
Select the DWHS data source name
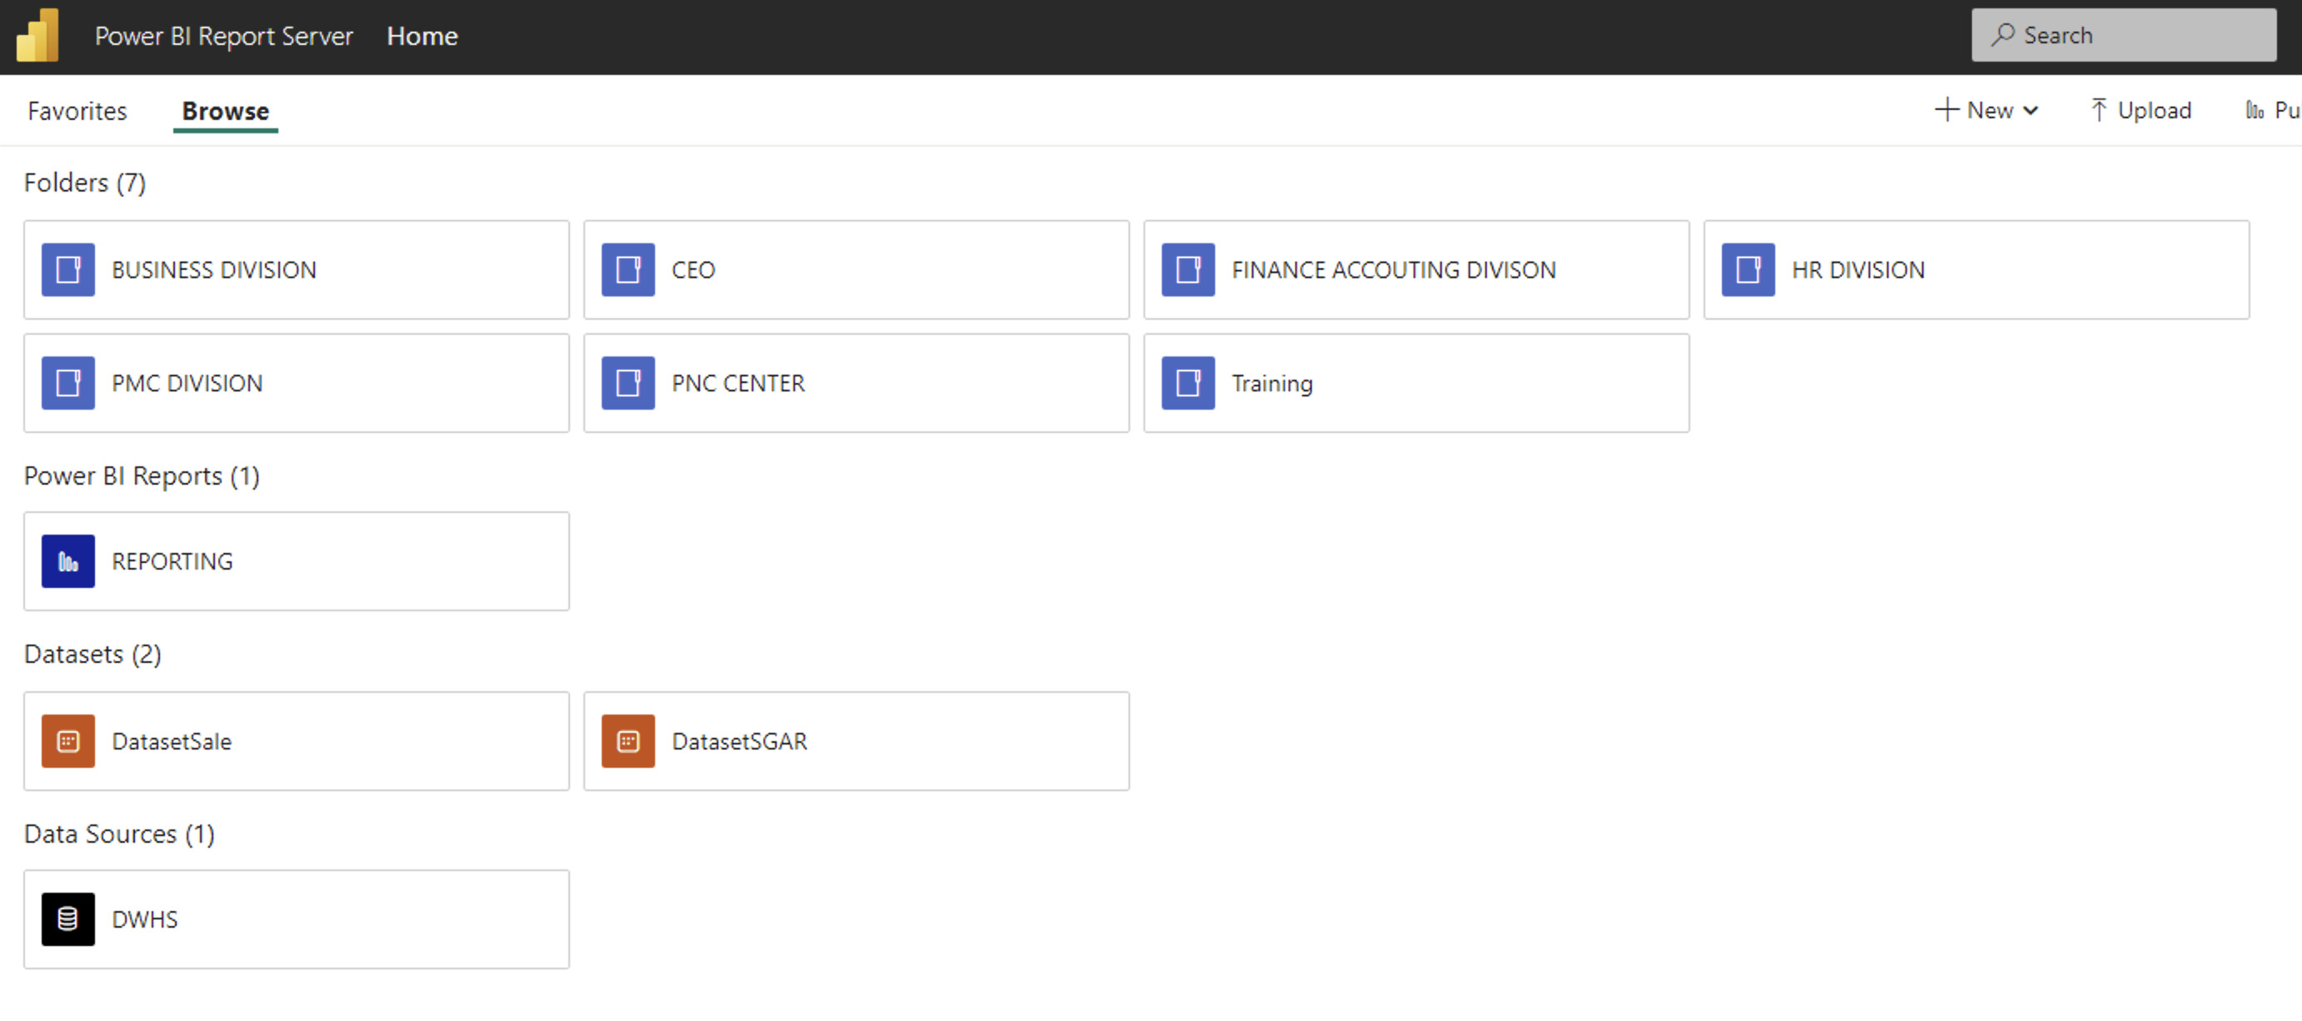click(x=145, y=919)
